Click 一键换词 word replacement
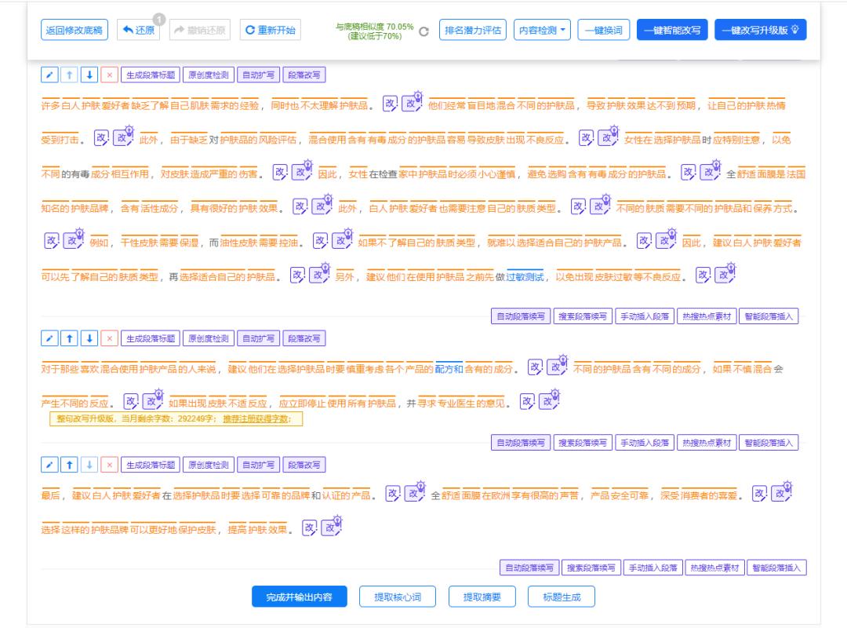 (x=603, y=30)
